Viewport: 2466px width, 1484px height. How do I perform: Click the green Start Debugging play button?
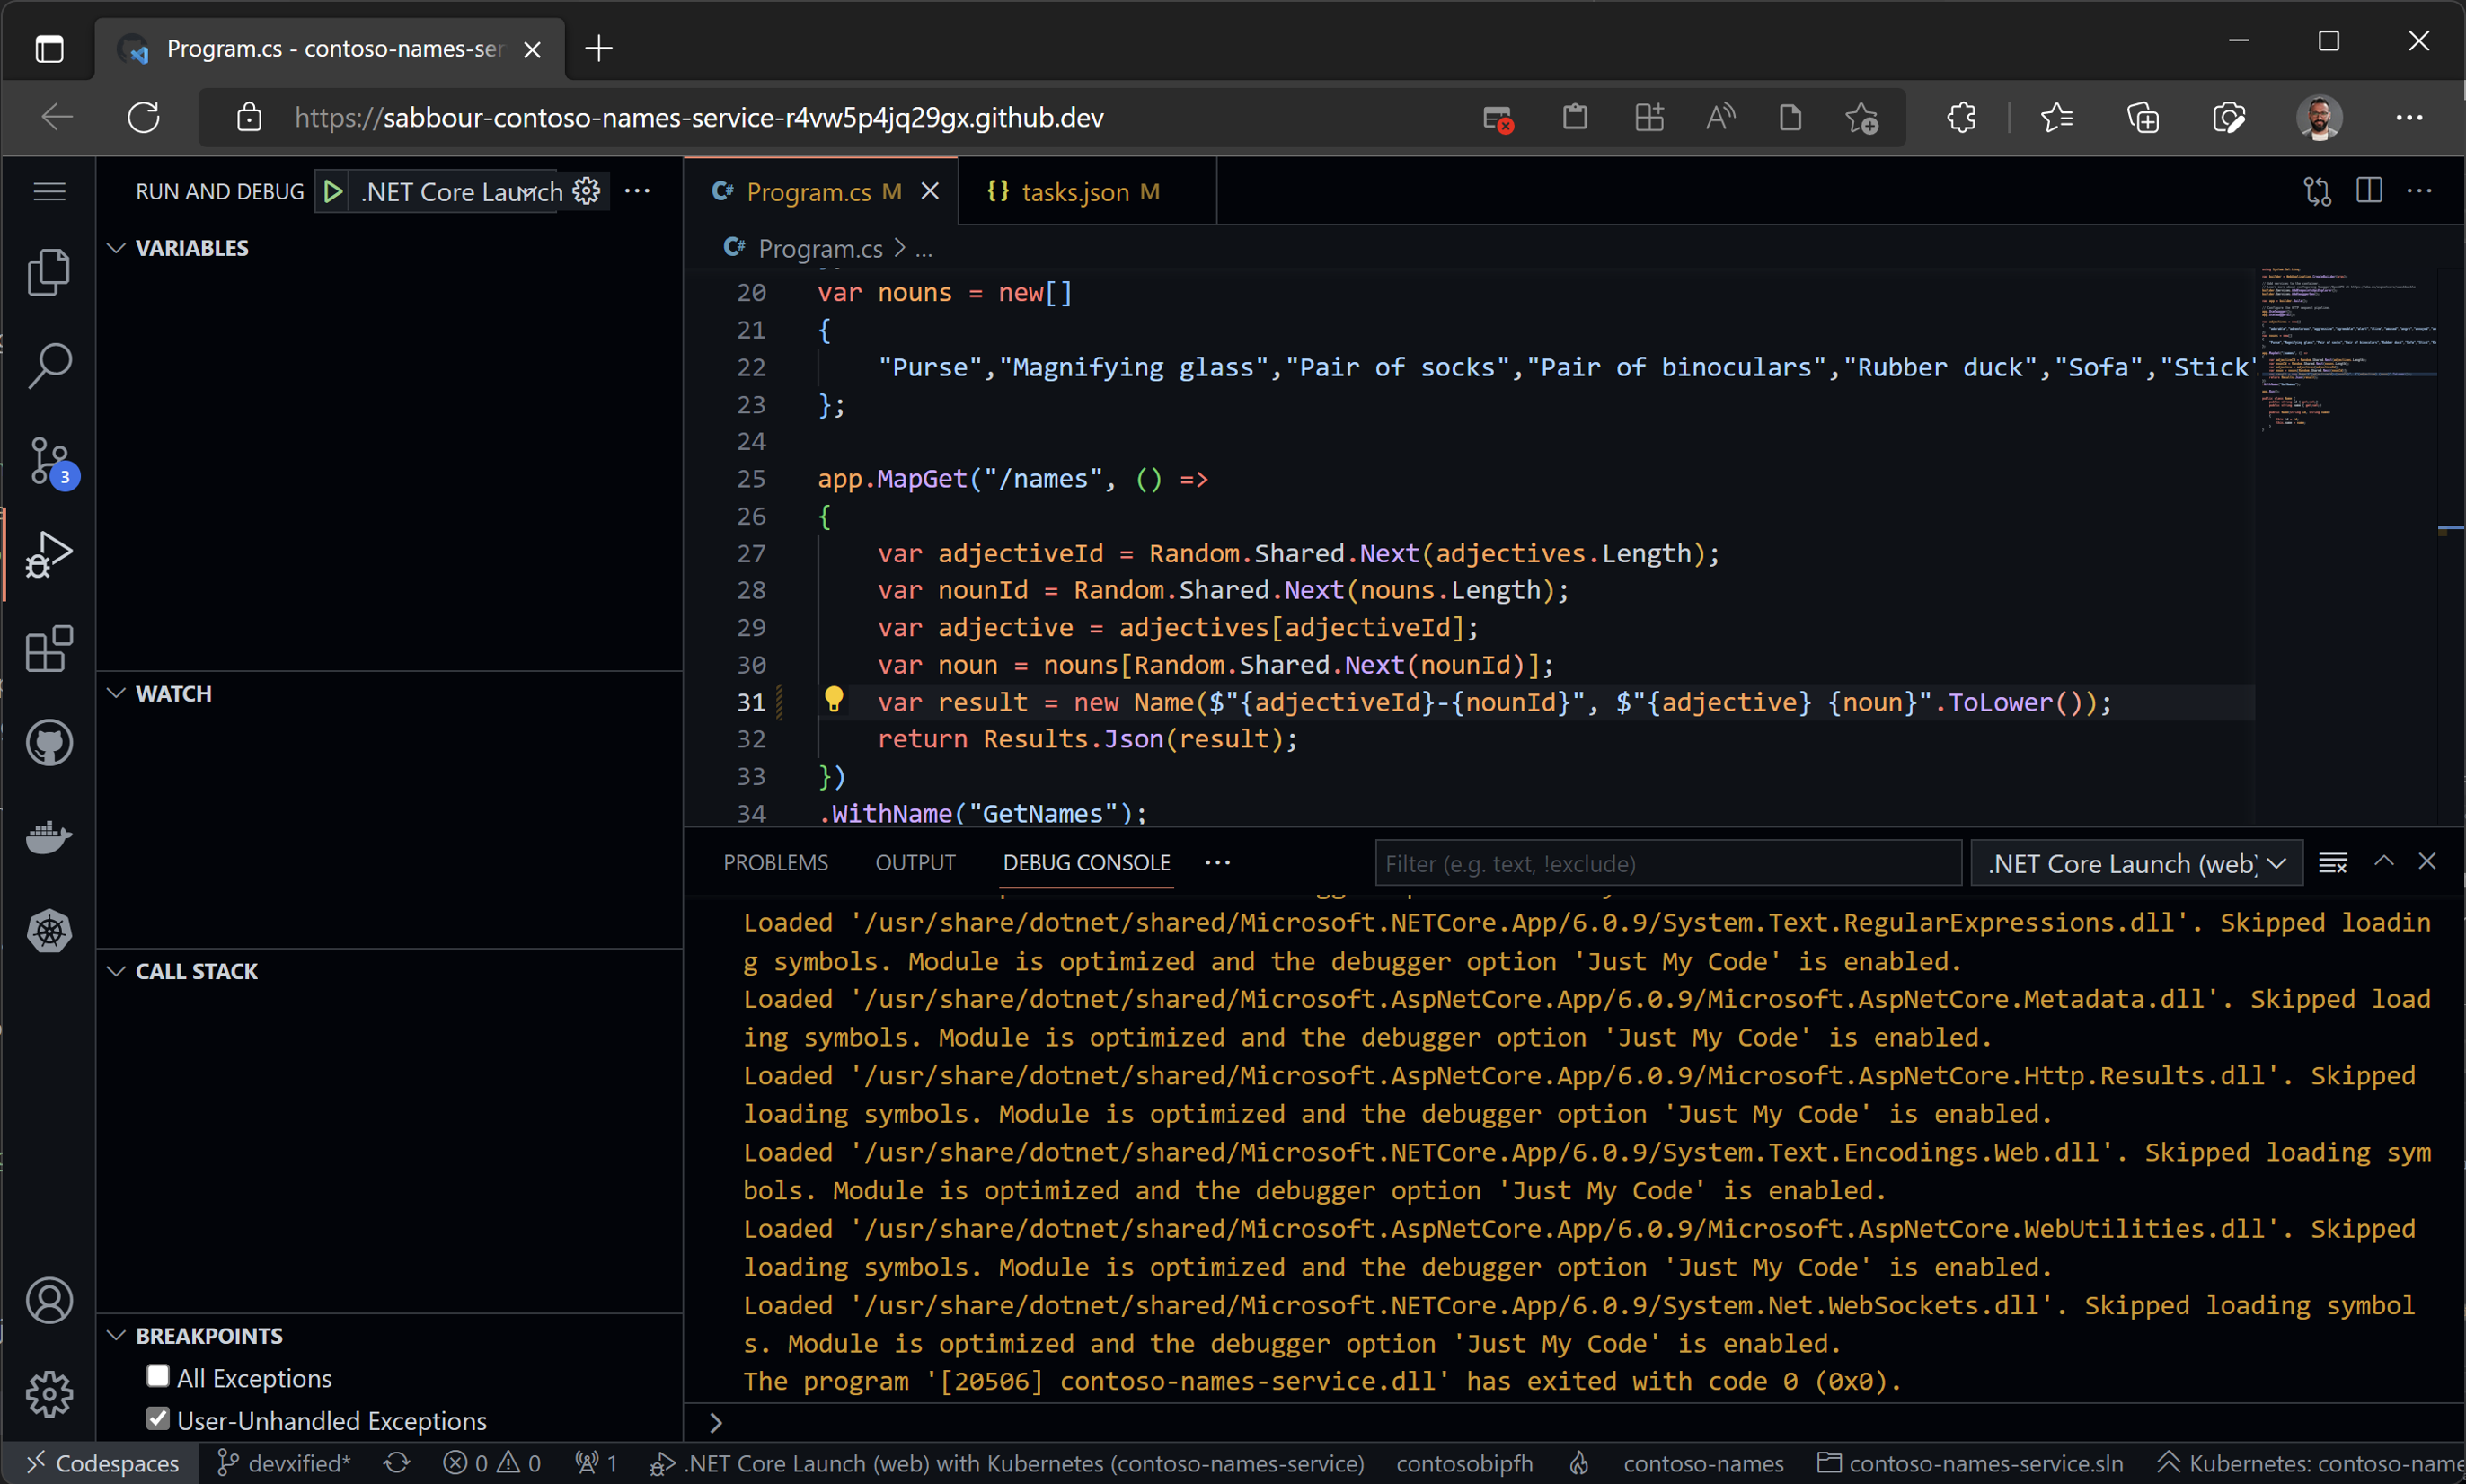pyautogui.click(x=333, y=191)
